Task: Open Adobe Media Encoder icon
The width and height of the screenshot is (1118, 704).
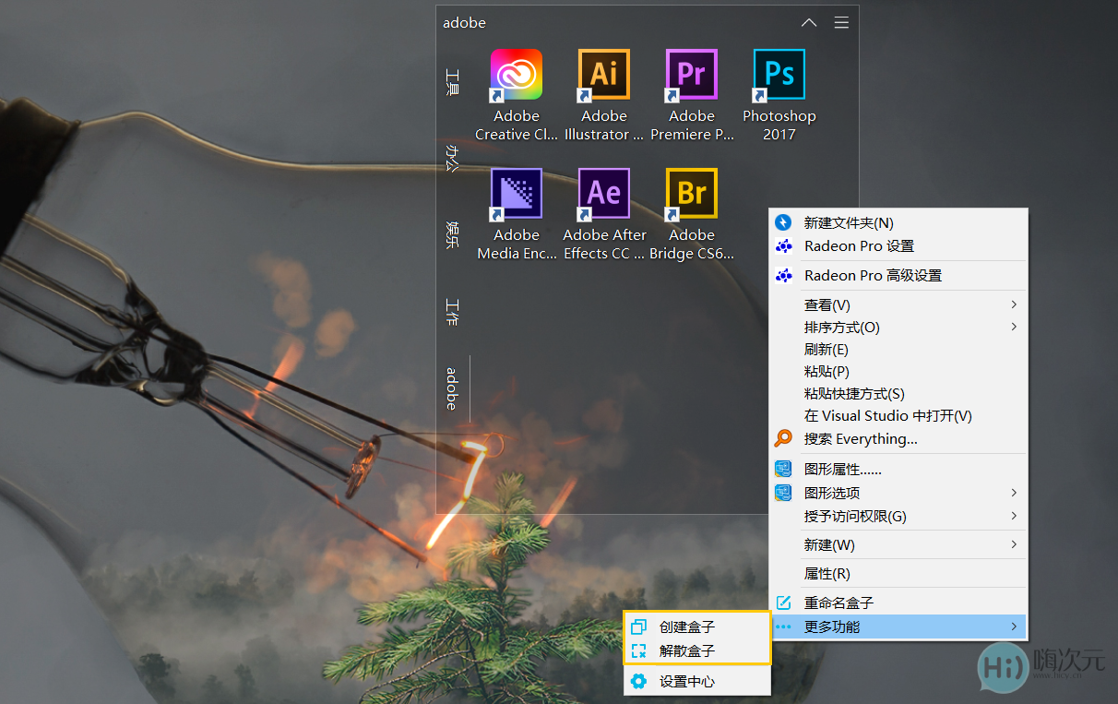Action: coord(517,194)
